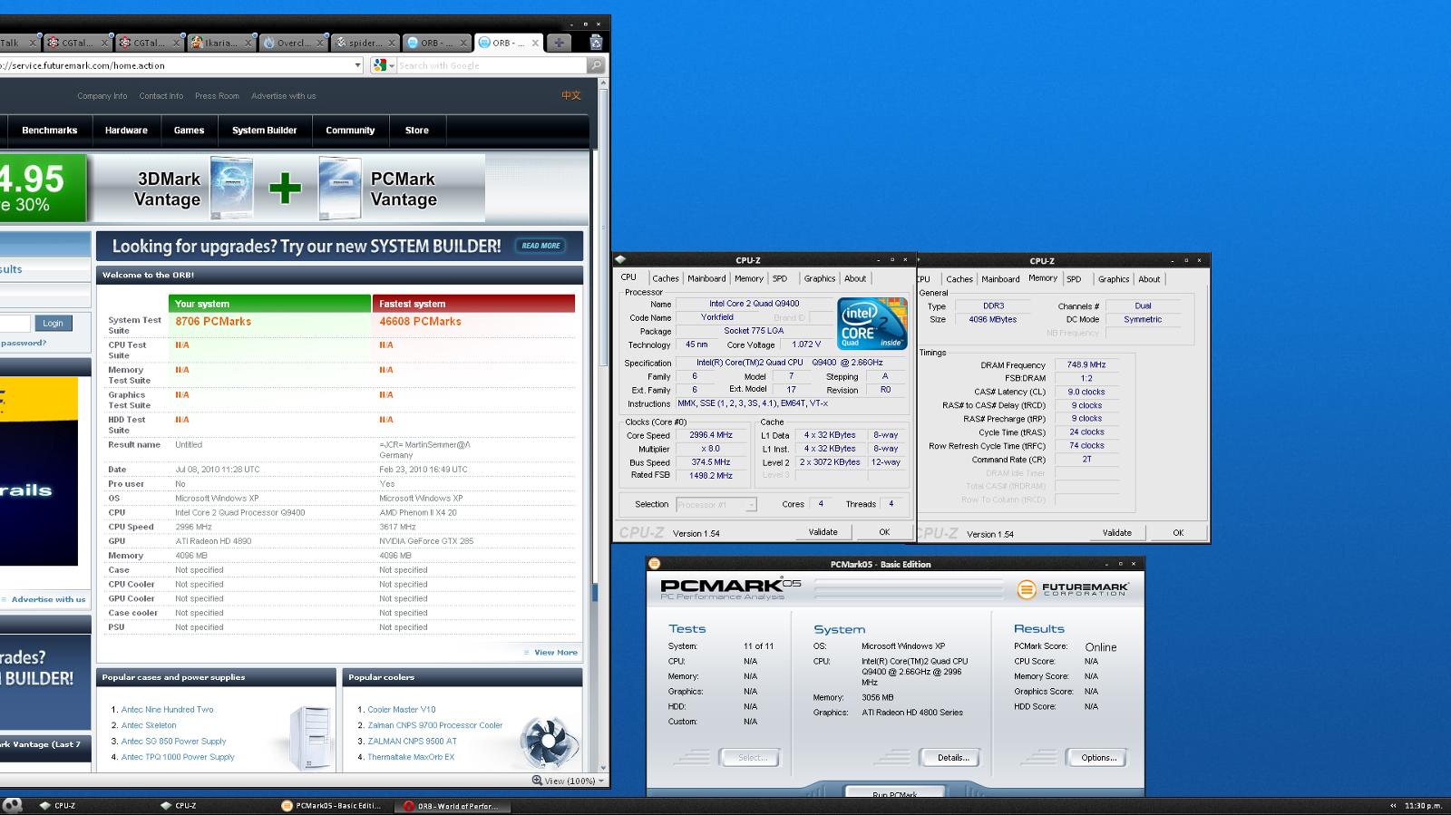Click CPU-Z title bar icon of CPU window

[x=619, y=260]
